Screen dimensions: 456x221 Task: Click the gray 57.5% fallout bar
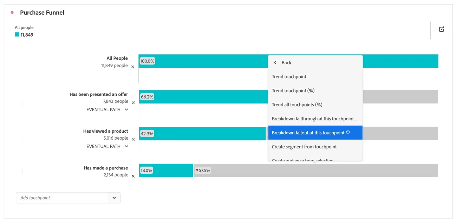pos(316,170)
